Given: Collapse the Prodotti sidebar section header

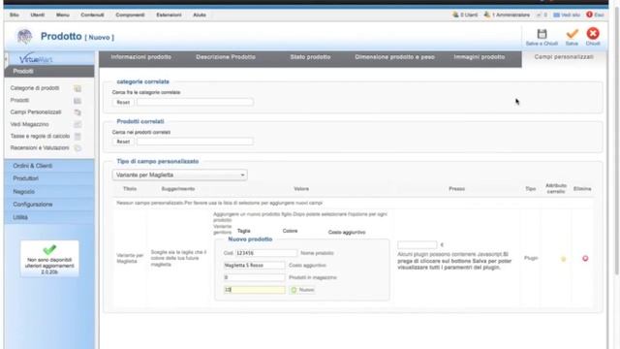Looking at the screenshot, I should click(x=49, y=71).
